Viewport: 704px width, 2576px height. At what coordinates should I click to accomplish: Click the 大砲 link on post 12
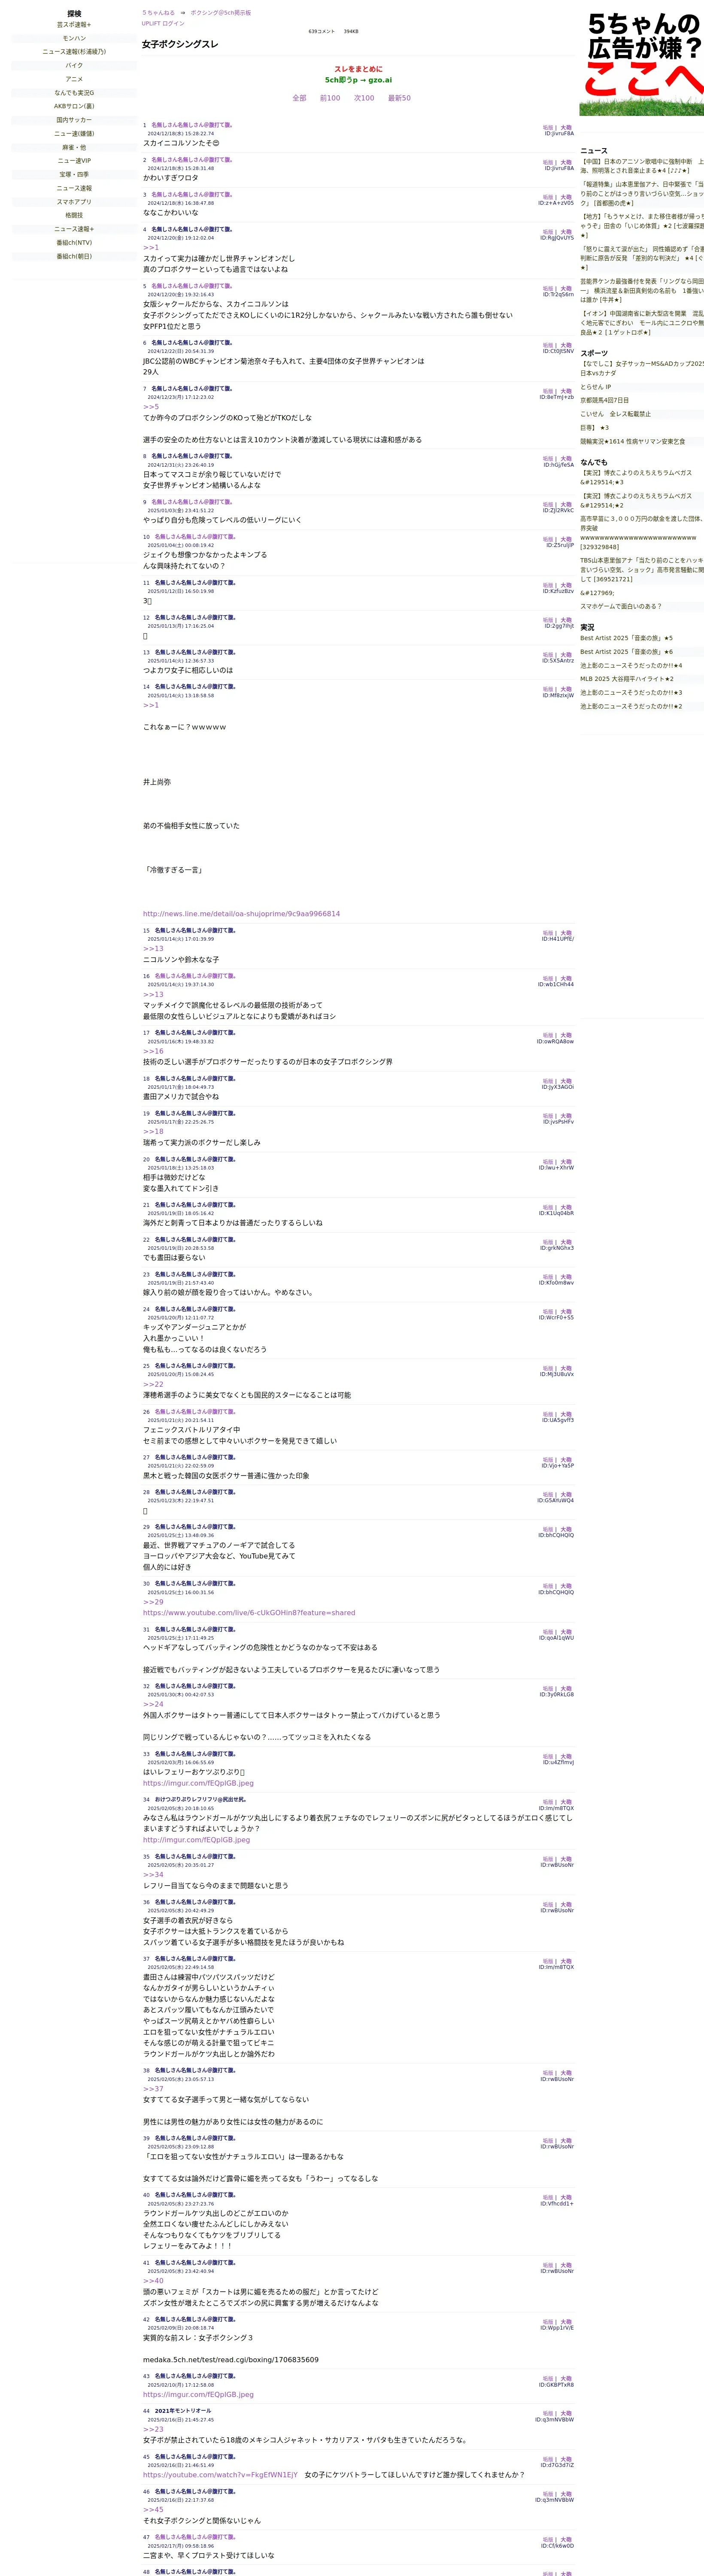(566, 620)
